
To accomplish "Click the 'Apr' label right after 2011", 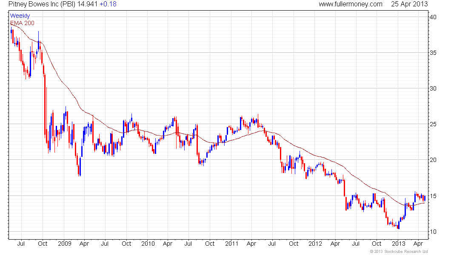I will point(251,244).
